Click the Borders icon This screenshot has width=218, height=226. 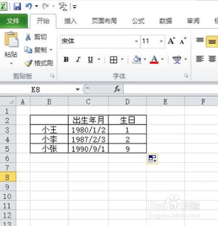click(113, 60)
